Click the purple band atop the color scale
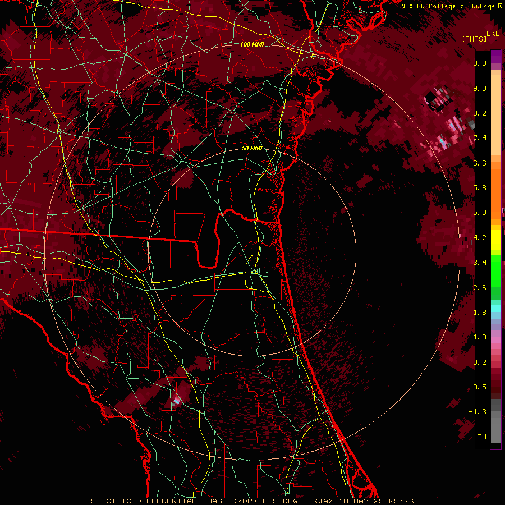This screenshot has width=505, height=505. point(495,56)
